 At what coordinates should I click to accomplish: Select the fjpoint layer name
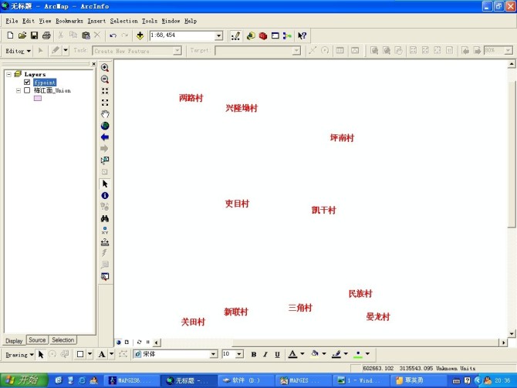pos(45,83)
